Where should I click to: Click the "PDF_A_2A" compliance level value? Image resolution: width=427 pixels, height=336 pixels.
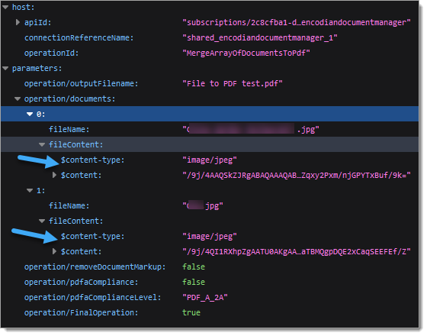click(205, 297)
